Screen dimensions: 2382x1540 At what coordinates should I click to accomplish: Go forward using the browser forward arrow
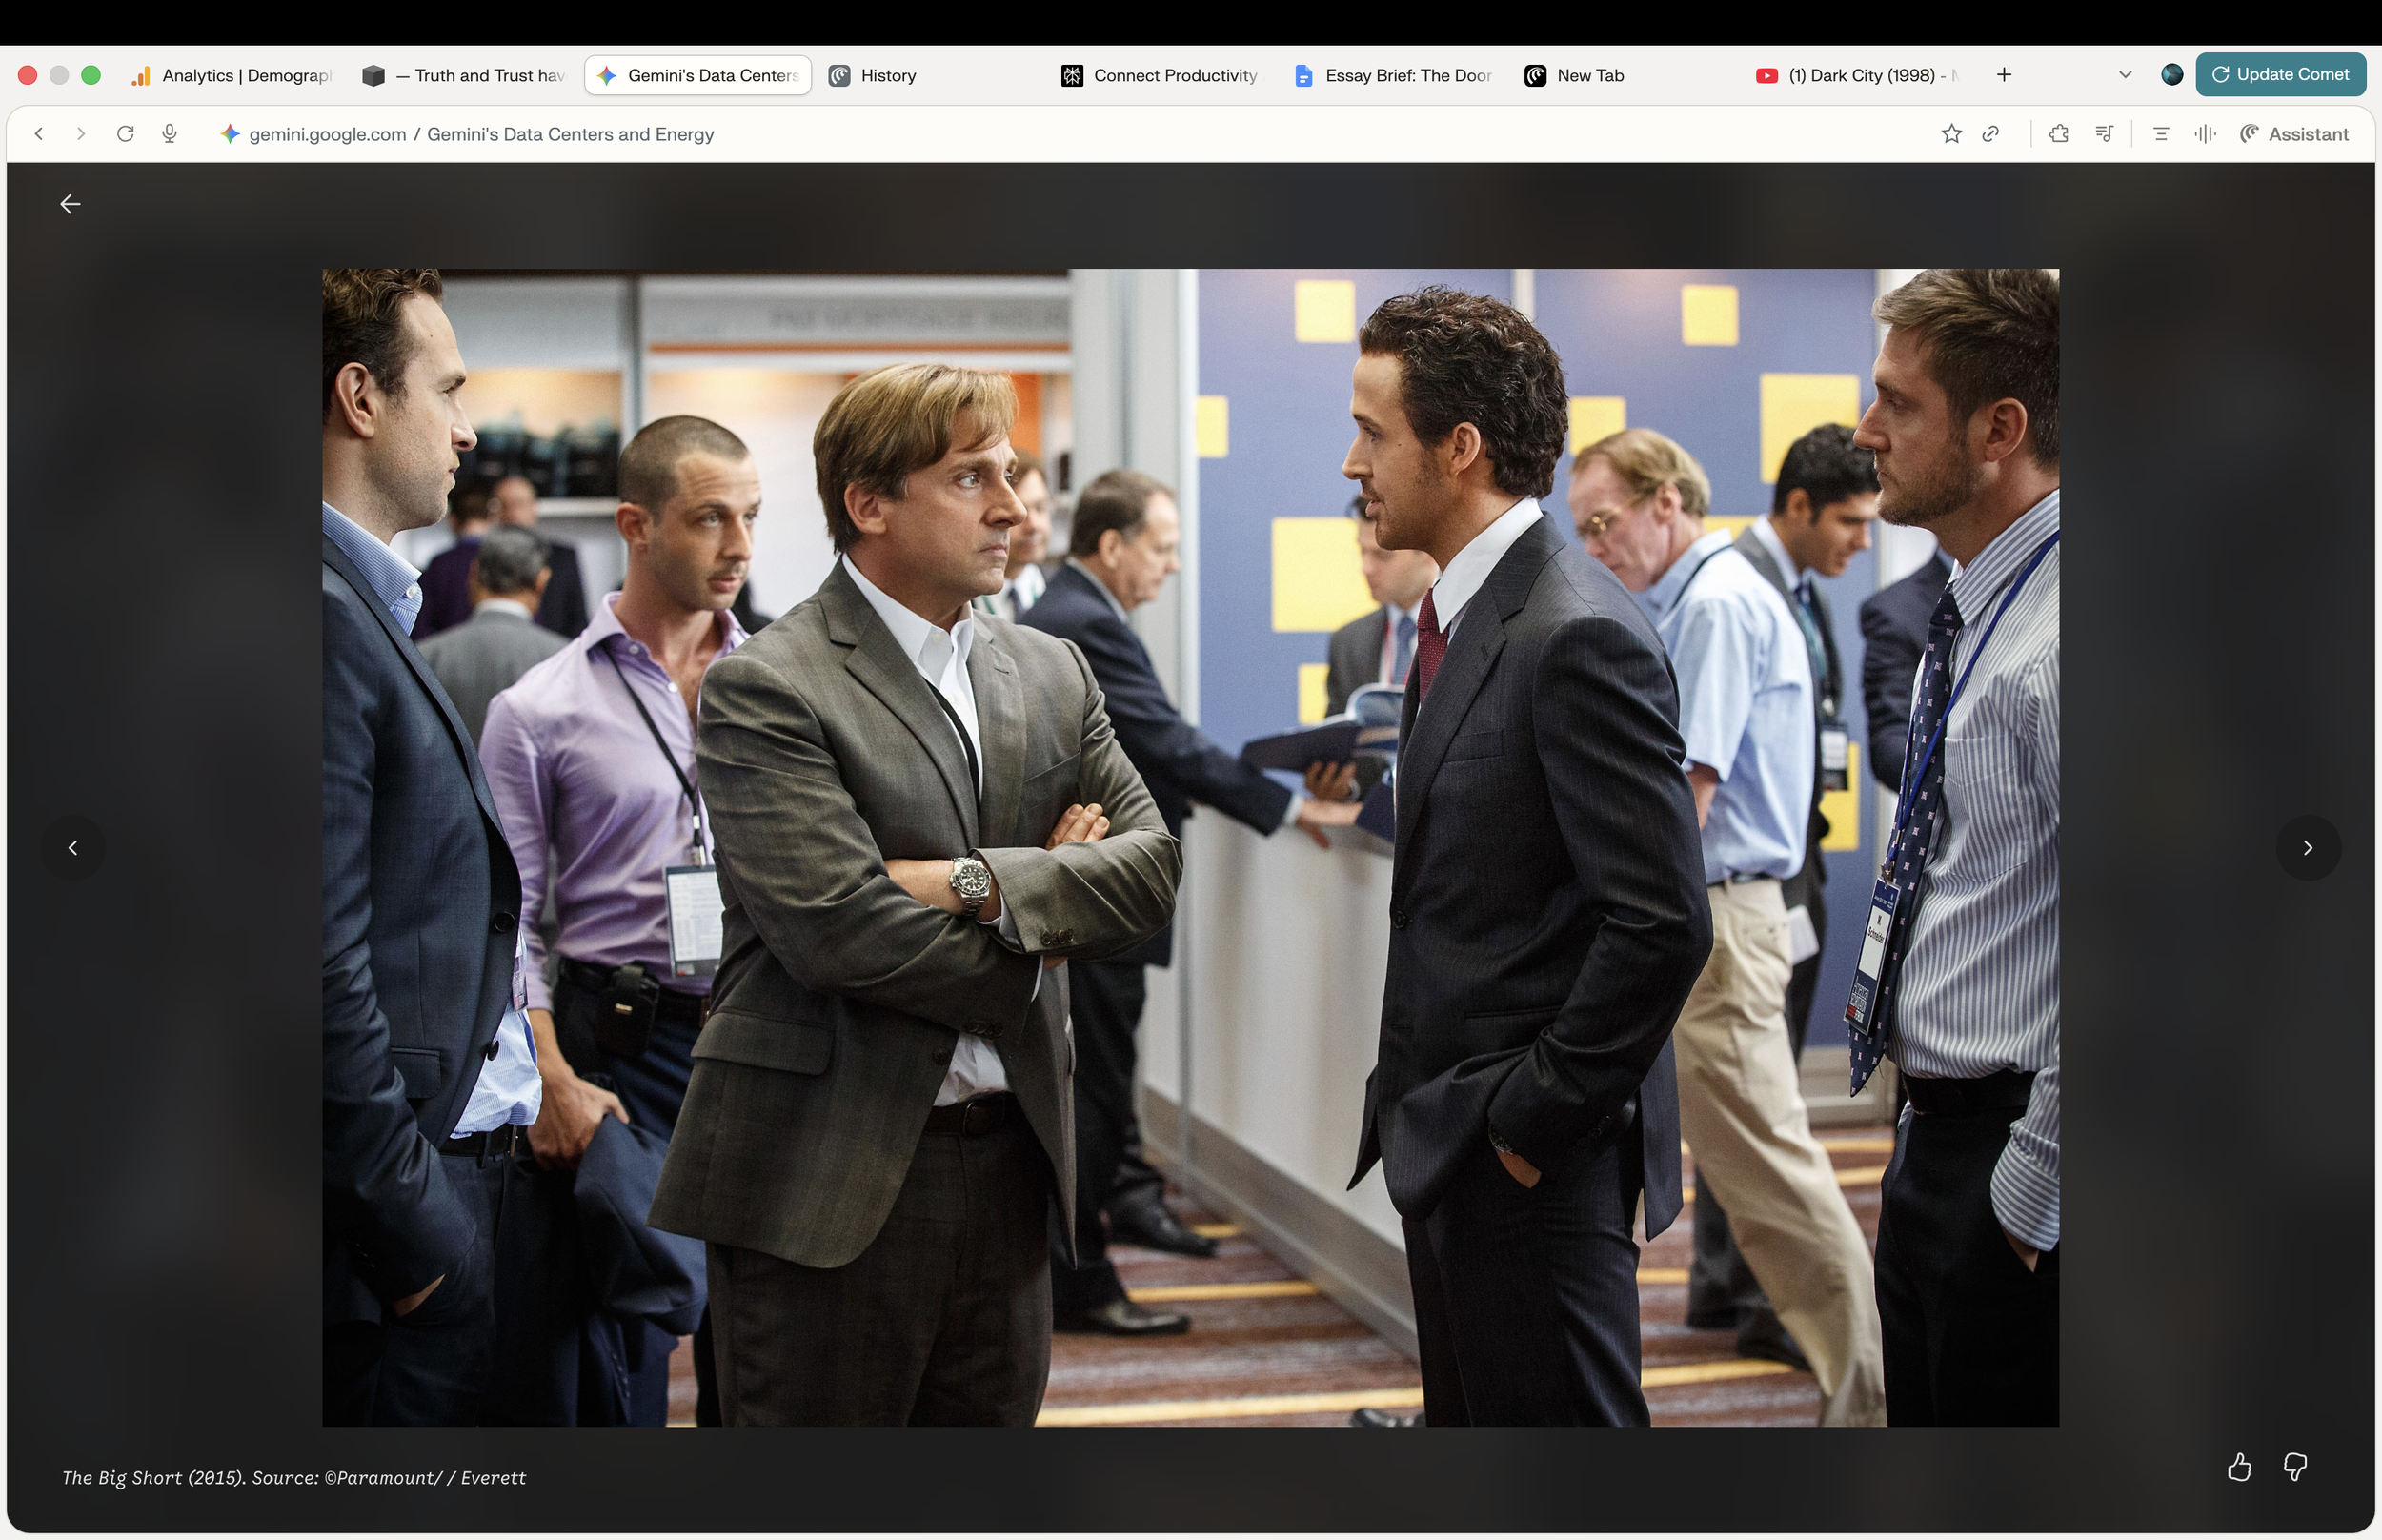81,134
